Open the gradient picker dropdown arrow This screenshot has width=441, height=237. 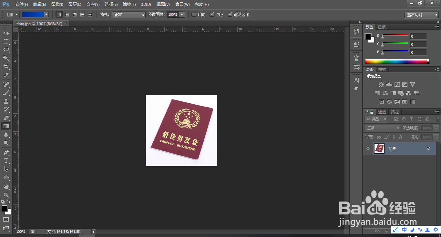[x=46, y=14]
